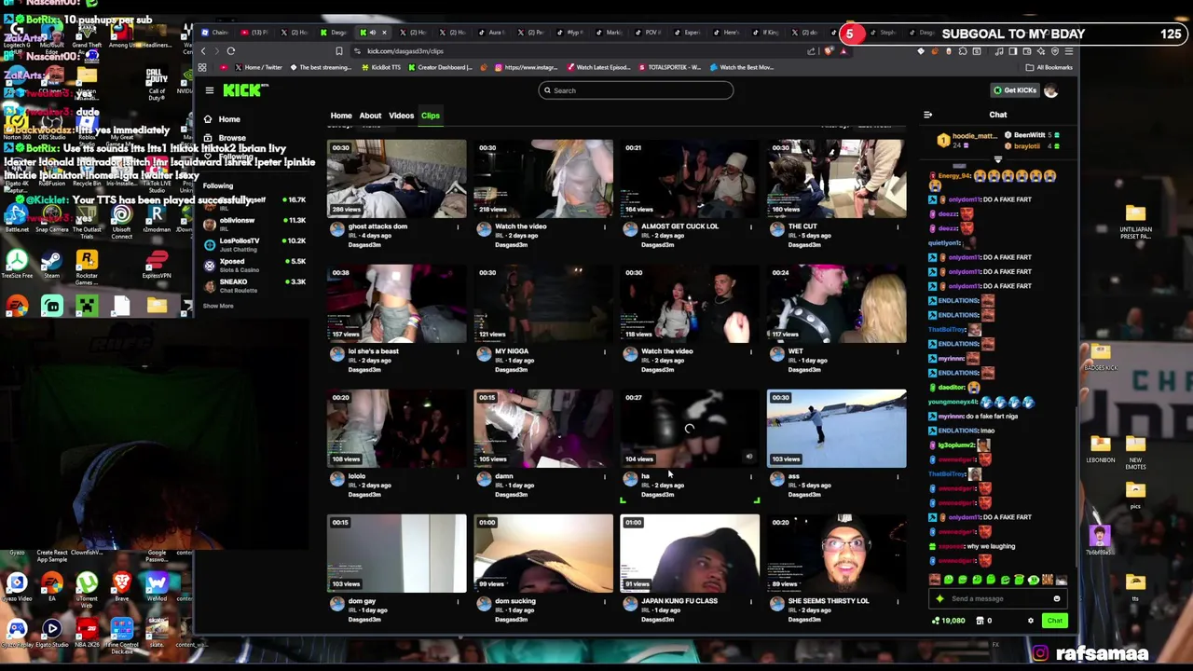Open the Kick hamburger sidebar menu
Viewport: 1193px width, 671px height.
click(210, 90)
